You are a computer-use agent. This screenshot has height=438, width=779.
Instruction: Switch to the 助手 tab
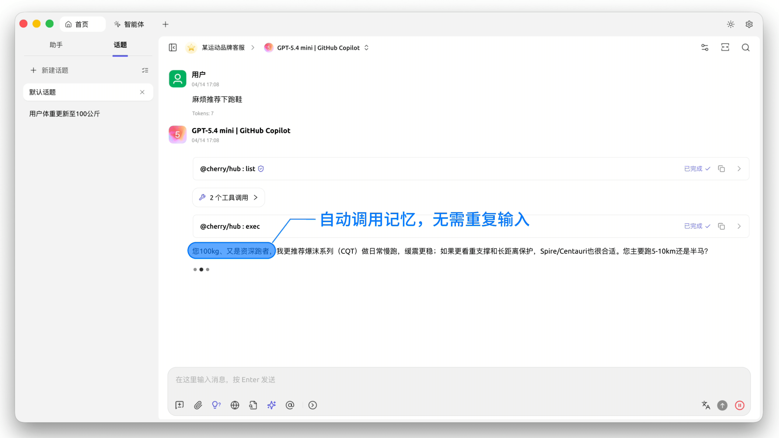56,45
